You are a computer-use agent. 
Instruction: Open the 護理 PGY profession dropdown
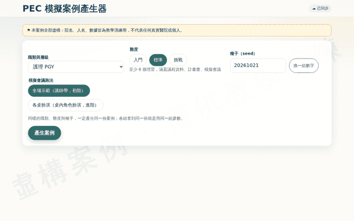click(76, 67)
